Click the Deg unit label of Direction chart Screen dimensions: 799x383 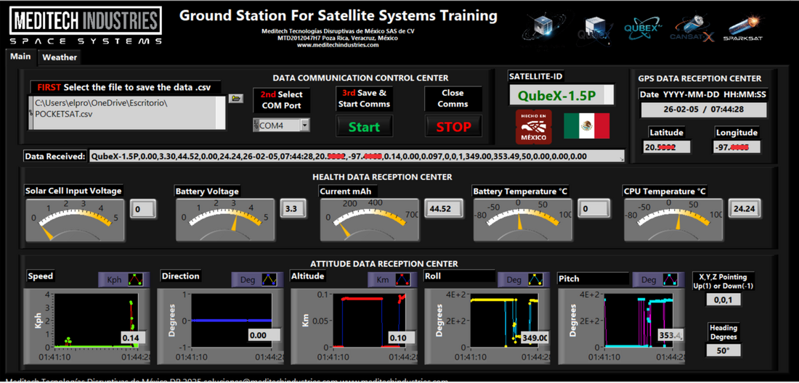click(247, 279)
